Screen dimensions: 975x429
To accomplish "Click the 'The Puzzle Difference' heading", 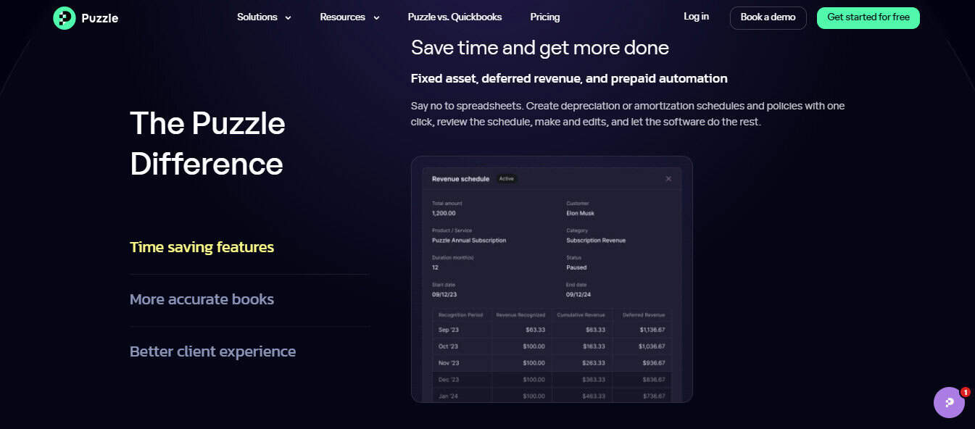I will click(207, 143).
